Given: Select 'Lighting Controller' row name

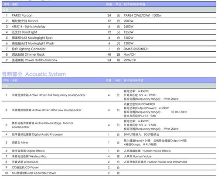Looking at the screenshot, I should tap(29, 49).
